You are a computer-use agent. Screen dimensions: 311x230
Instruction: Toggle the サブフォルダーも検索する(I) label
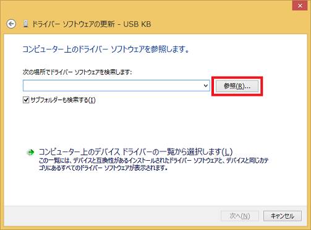[63, 100]
